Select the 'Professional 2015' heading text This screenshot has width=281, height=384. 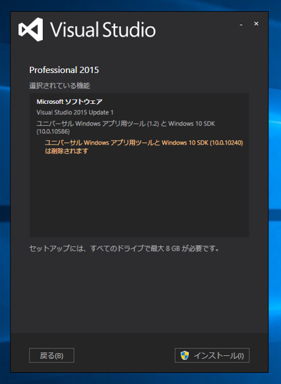[x=64, y=70]
